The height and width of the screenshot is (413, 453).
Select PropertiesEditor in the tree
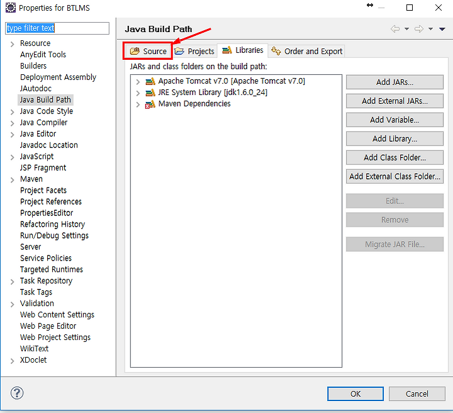(47, 213)
